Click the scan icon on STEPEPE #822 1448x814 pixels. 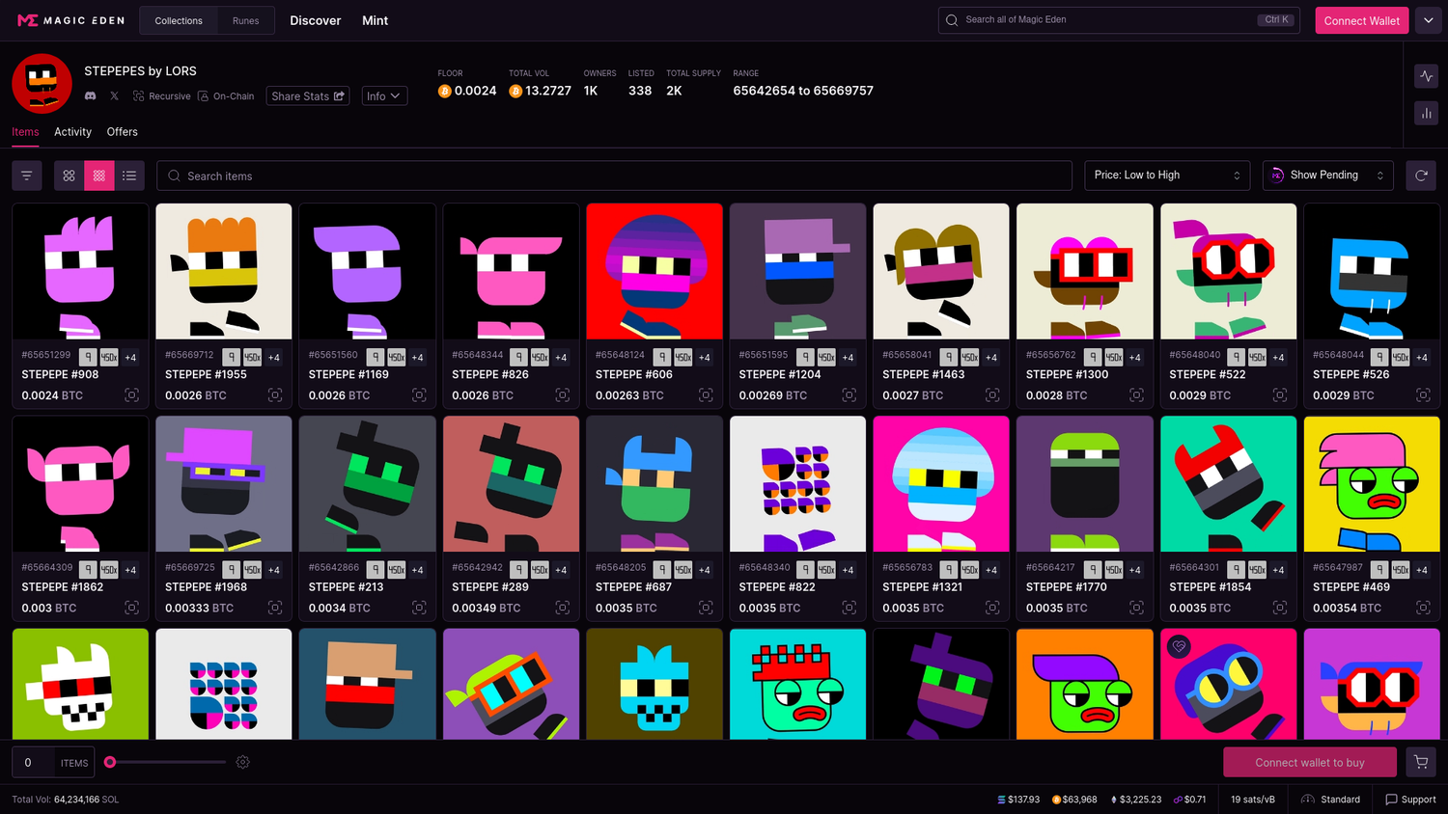(849, 608)
